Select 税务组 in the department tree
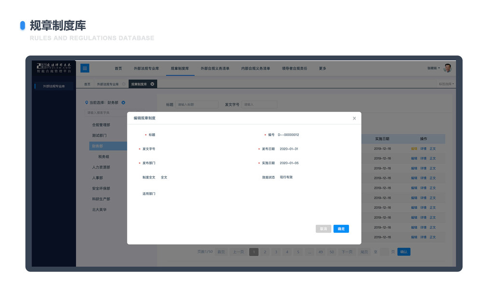 (104, 157)
